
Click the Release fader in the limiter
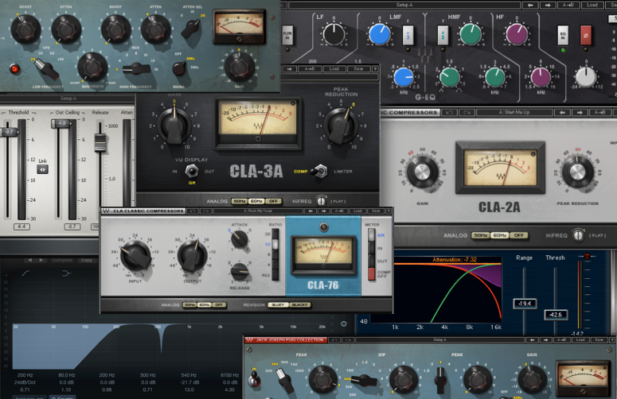pos(100,144)
